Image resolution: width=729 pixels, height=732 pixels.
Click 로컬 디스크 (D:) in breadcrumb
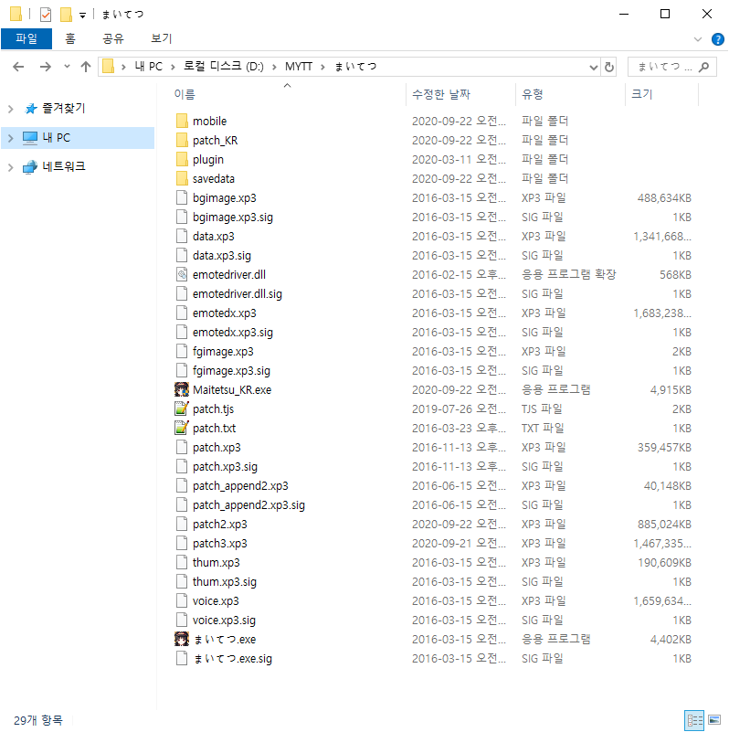pyautogui.click(x=223, y=67)
